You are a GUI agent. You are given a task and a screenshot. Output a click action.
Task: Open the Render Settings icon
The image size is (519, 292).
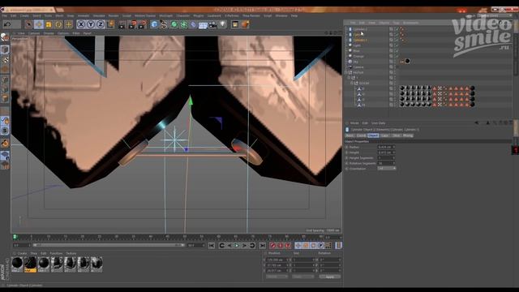pos(142,24)
